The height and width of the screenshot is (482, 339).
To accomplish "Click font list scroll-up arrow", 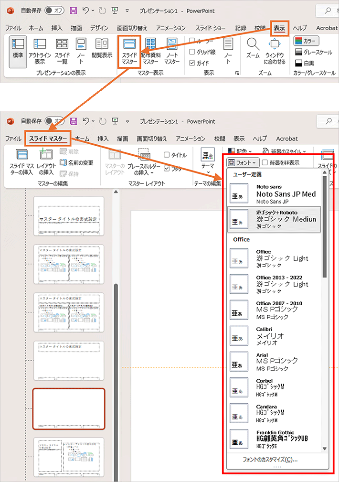I will (325, 172).
